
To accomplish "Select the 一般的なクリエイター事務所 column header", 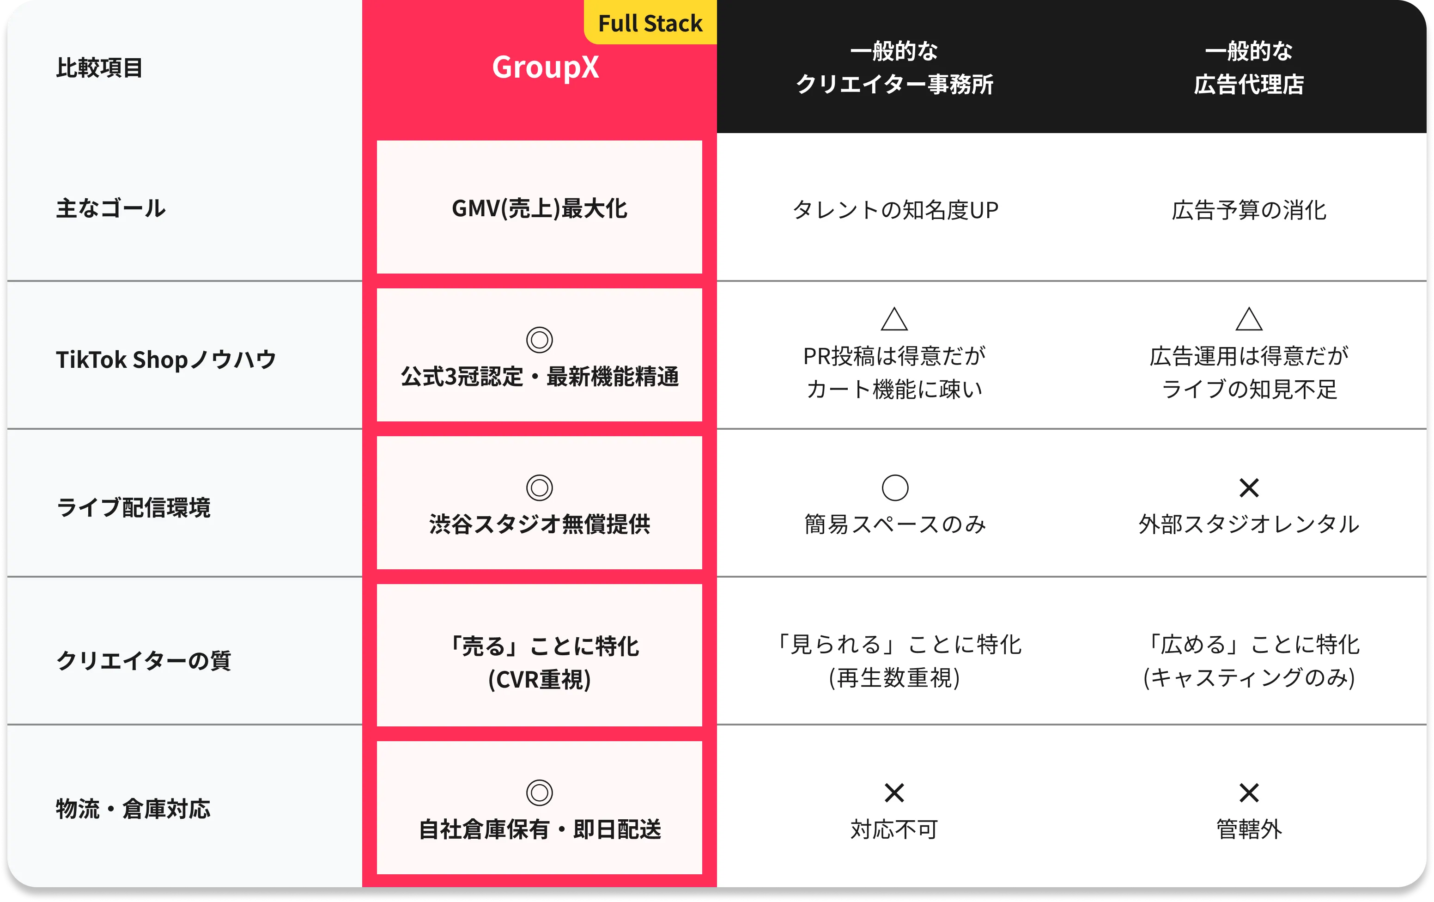I will pos(894,67).
